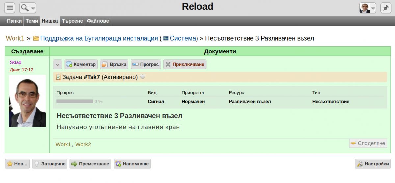Click Затваряне button

pyautogui.click(x=50, y=164)
